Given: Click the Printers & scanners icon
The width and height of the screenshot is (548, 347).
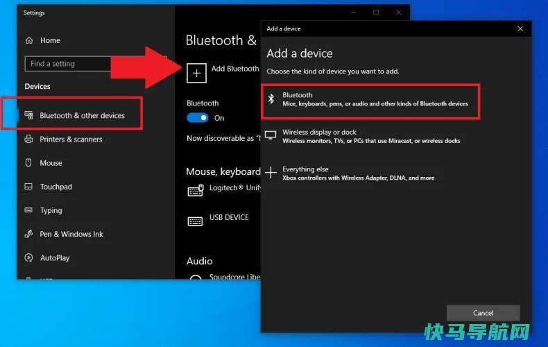Looking at the screenshot, I should tap(28, 139).
